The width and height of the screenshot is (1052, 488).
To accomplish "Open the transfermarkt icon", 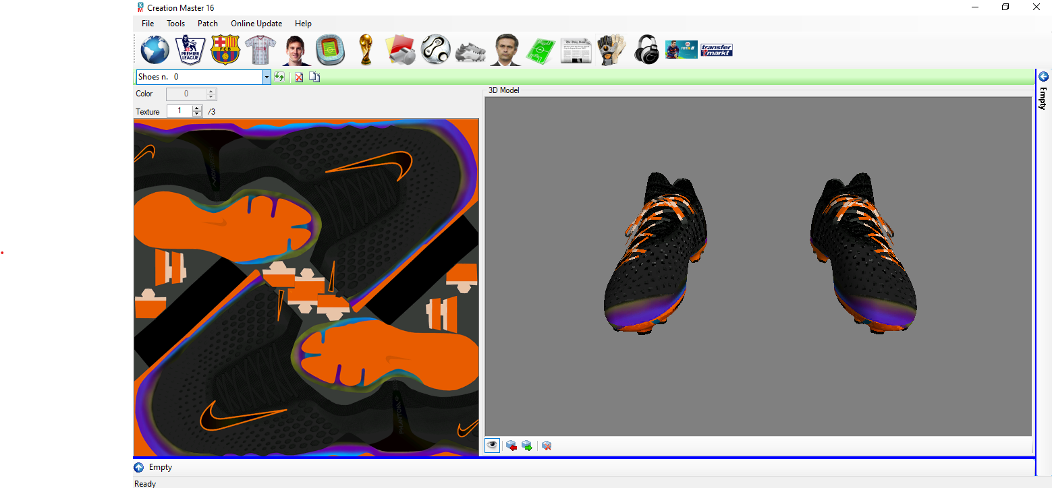I will (x=717, y=50).
